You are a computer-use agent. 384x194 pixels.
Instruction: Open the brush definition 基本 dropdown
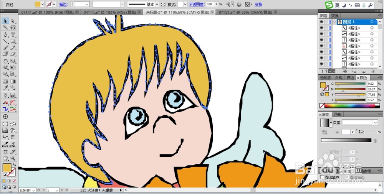(157, 4)
